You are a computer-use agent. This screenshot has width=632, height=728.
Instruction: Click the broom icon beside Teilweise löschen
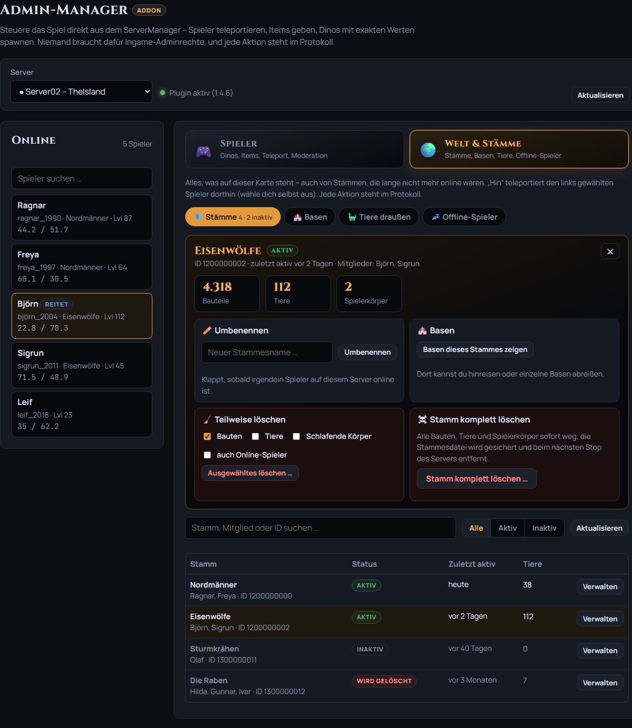point(207,419)
